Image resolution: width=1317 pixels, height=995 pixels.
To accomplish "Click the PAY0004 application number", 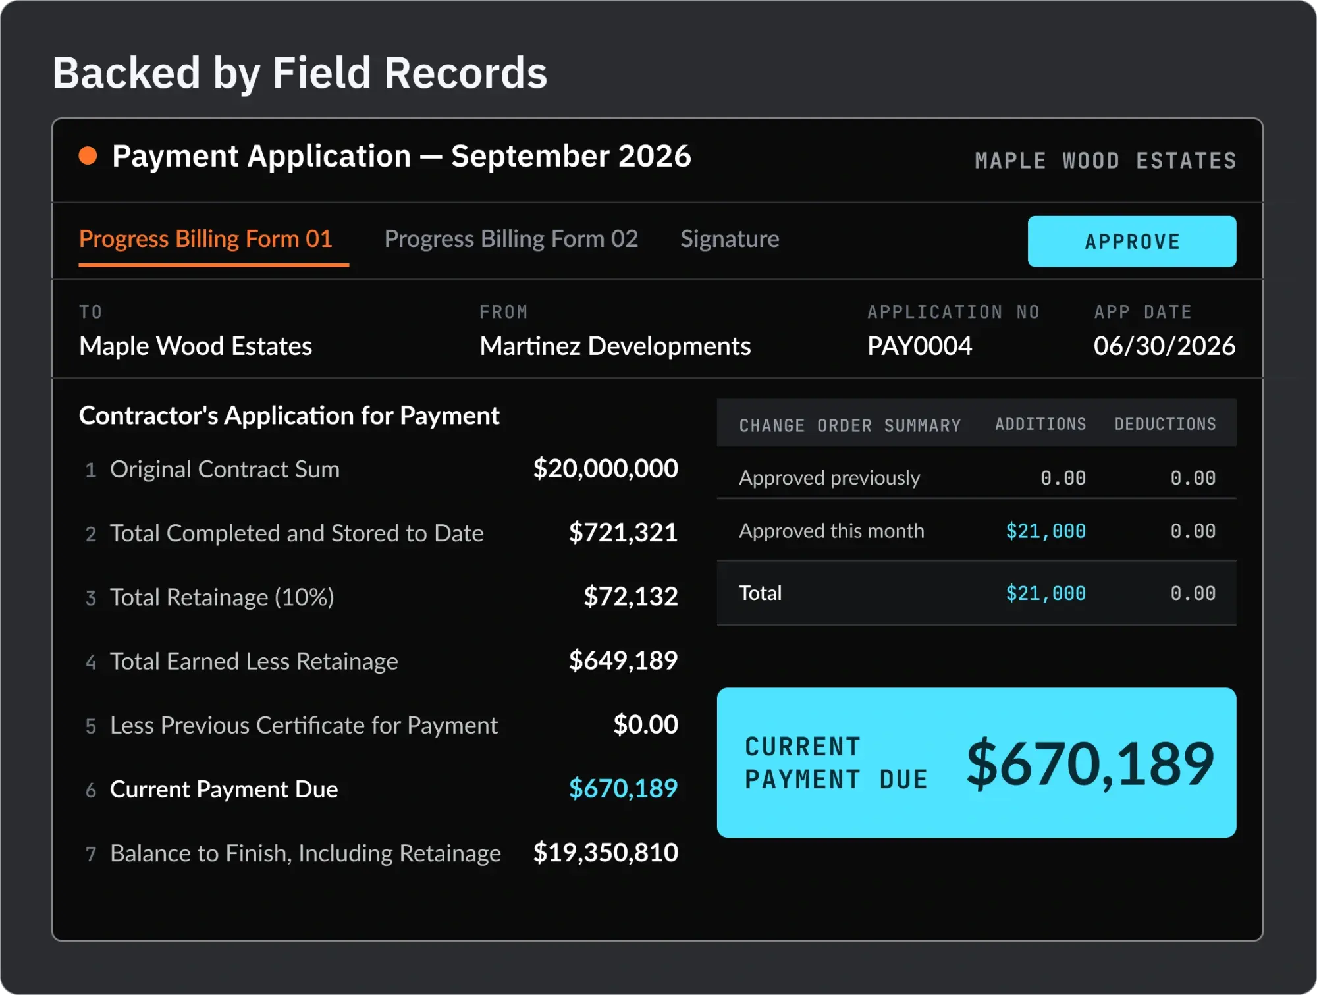I will pos(919,346).
